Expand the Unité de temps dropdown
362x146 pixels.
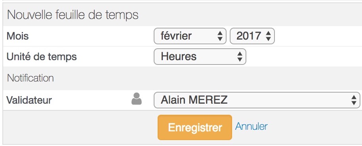(200, 57)
